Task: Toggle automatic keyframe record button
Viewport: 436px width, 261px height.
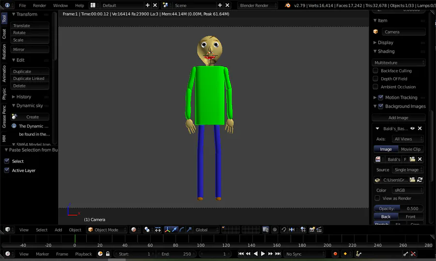Action: [x=335, y=254]
